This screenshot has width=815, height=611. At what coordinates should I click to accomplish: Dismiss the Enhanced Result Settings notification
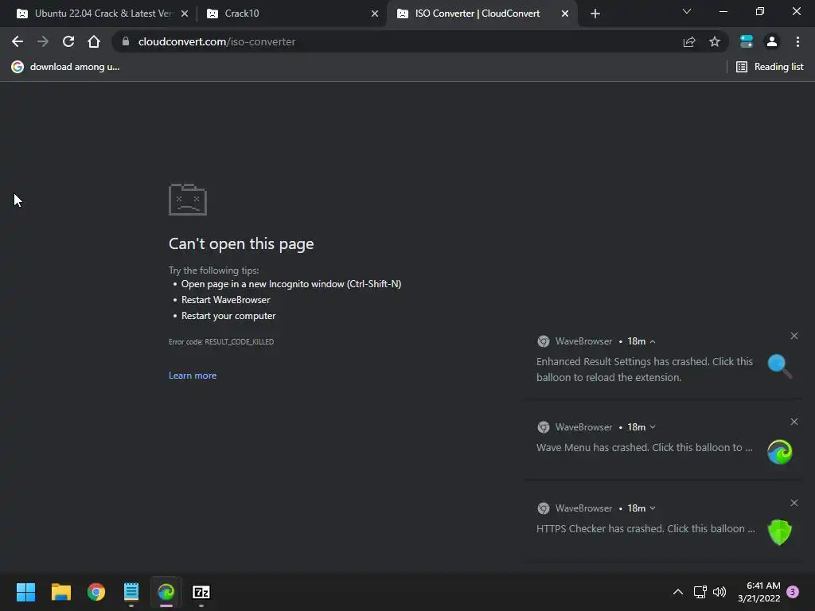pyautogui.click(x=794, y=336)
